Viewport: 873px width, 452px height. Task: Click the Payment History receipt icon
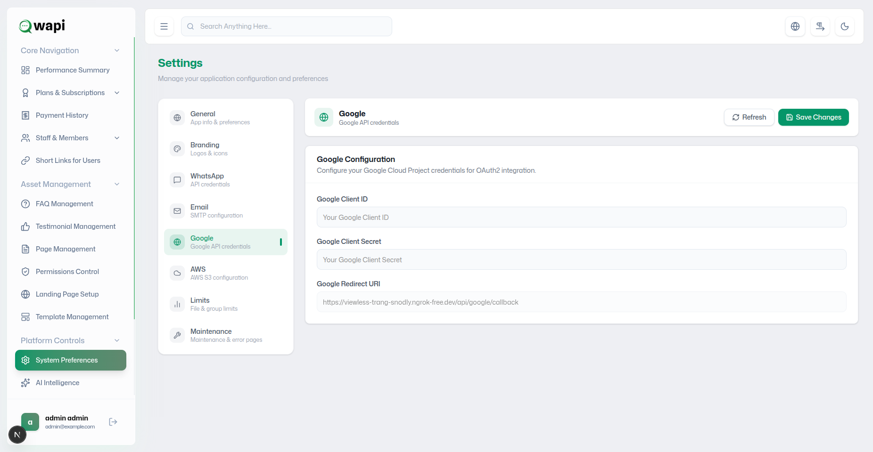click(25, 115)
